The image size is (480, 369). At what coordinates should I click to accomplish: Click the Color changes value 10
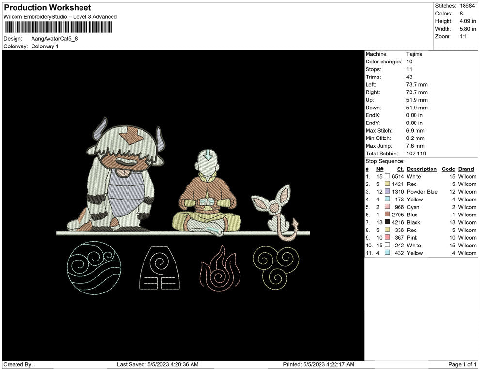point(409,61)
